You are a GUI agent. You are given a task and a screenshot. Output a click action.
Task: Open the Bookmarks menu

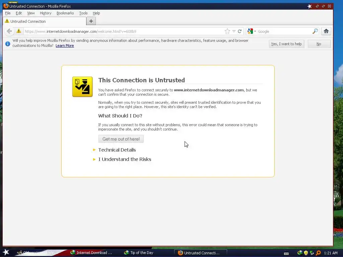point(65,13)
